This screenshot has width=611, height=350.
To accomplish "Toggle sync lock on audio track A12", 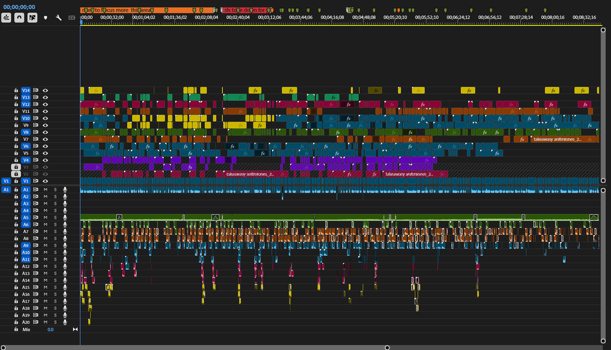I will coord(36,266).
